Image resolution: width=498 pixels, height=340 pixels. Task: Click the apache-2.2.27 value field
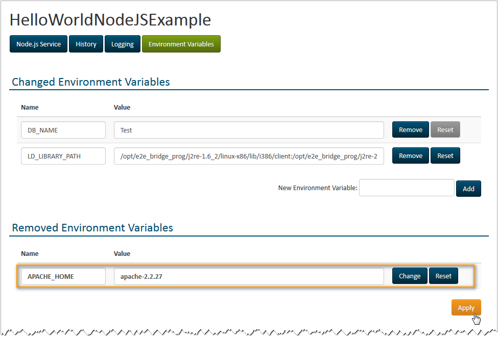(249, 276)
